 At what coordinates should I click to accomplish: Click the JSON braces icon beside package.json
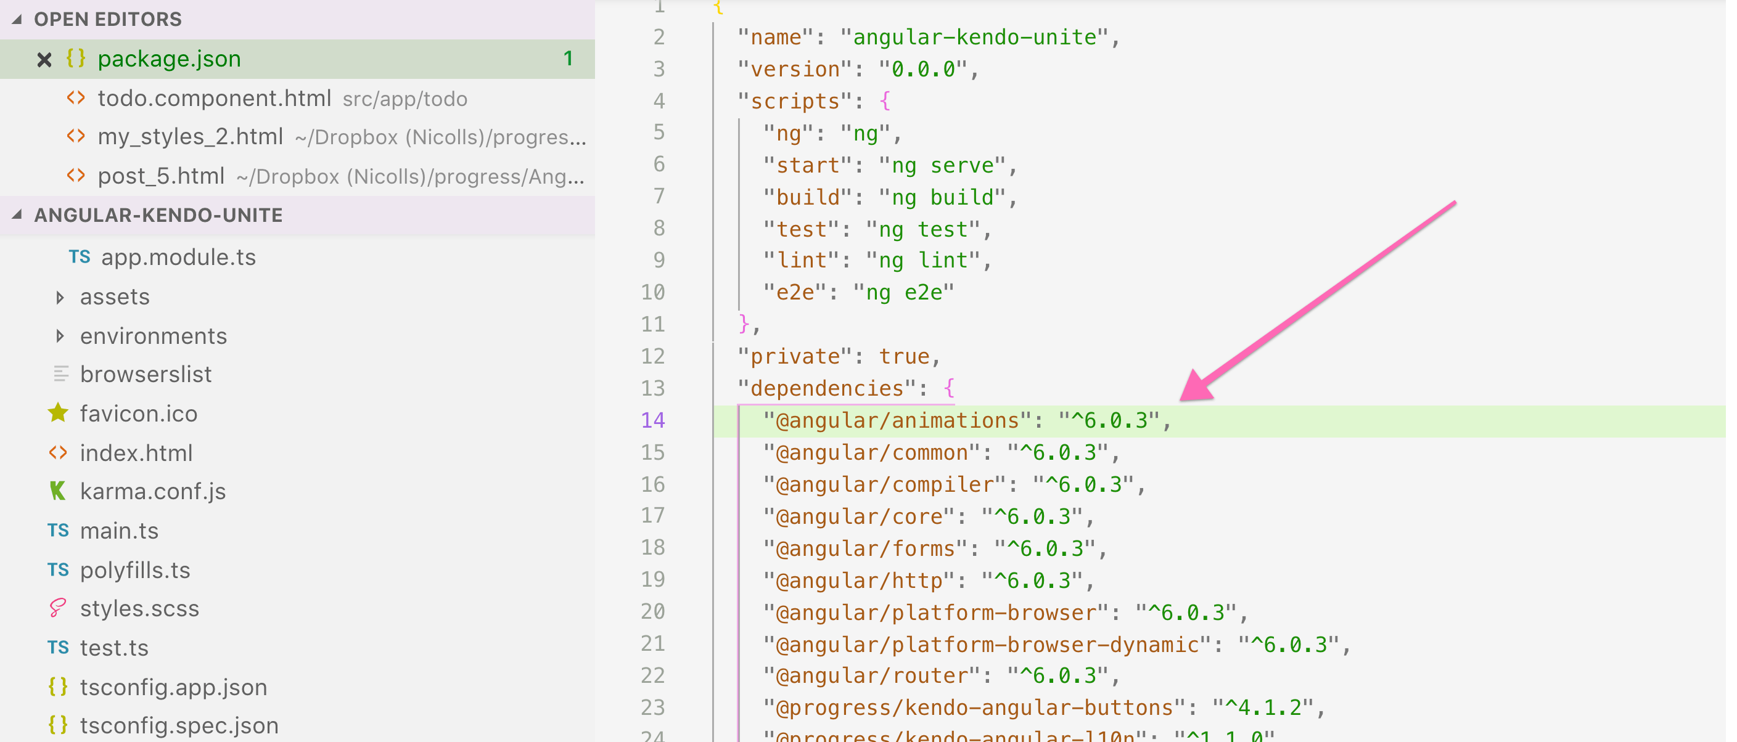pos(76,59)
